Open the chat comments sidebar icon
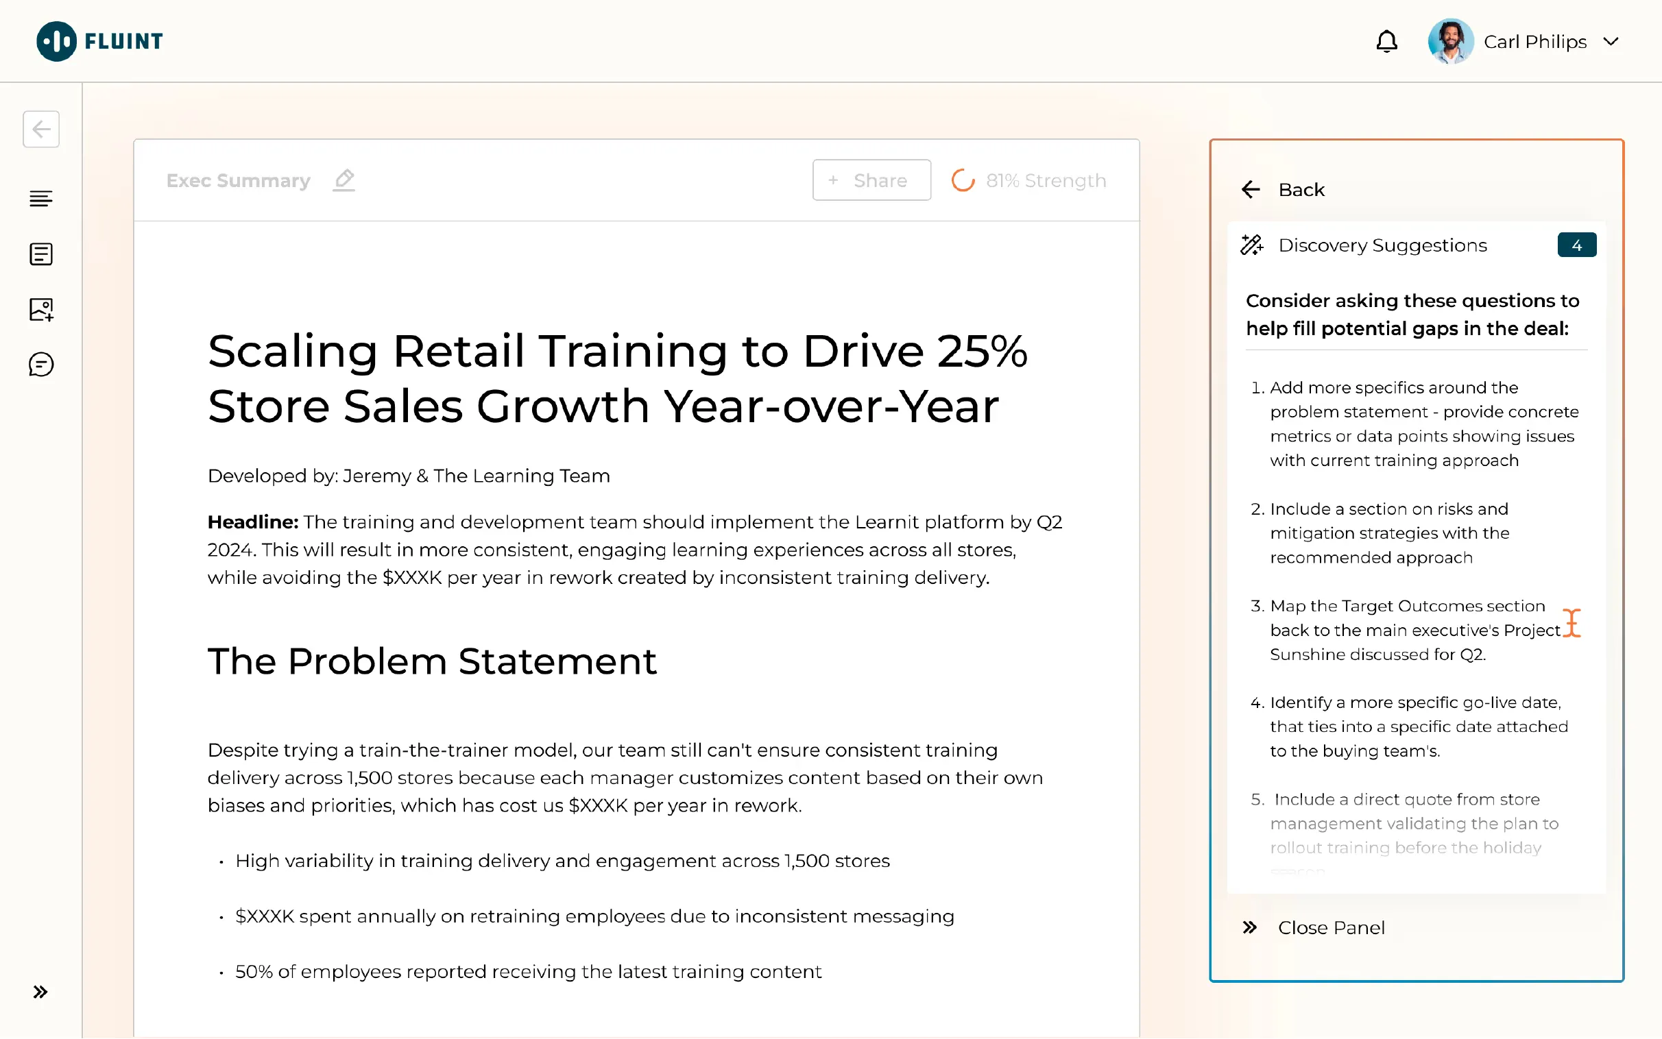 [41, 365]
